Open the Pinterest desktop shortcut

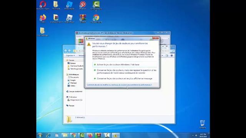83,5
